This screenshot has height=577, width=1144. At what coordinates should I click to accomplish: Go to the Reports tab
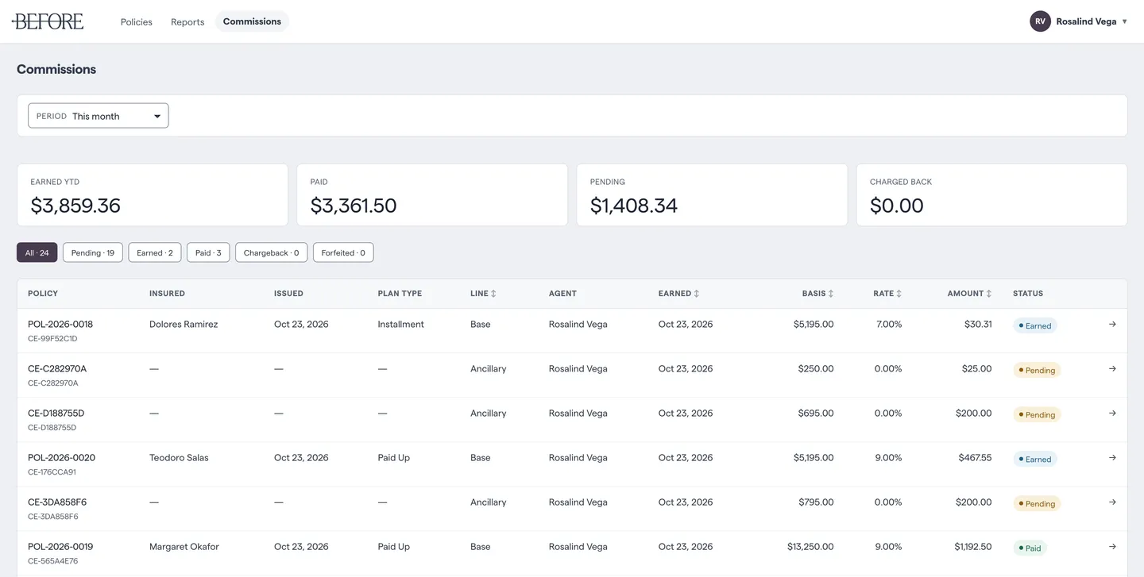pos(187,21)
